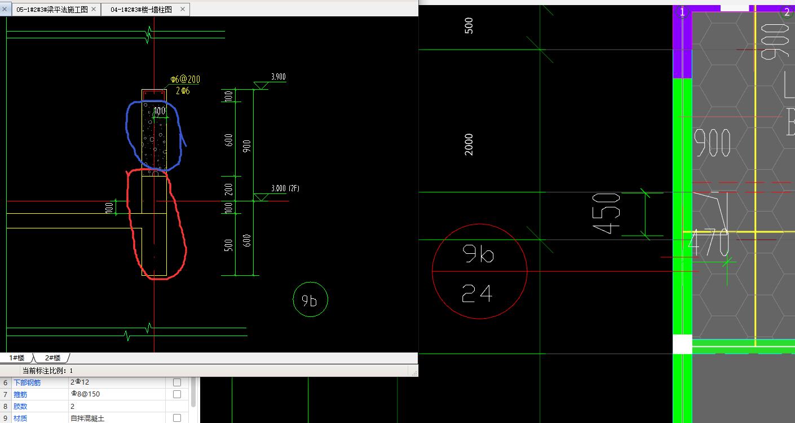Click the ⌀6@200 rebar annotation
The width and height of the screenshot is (795, 423).
[185, 80]
